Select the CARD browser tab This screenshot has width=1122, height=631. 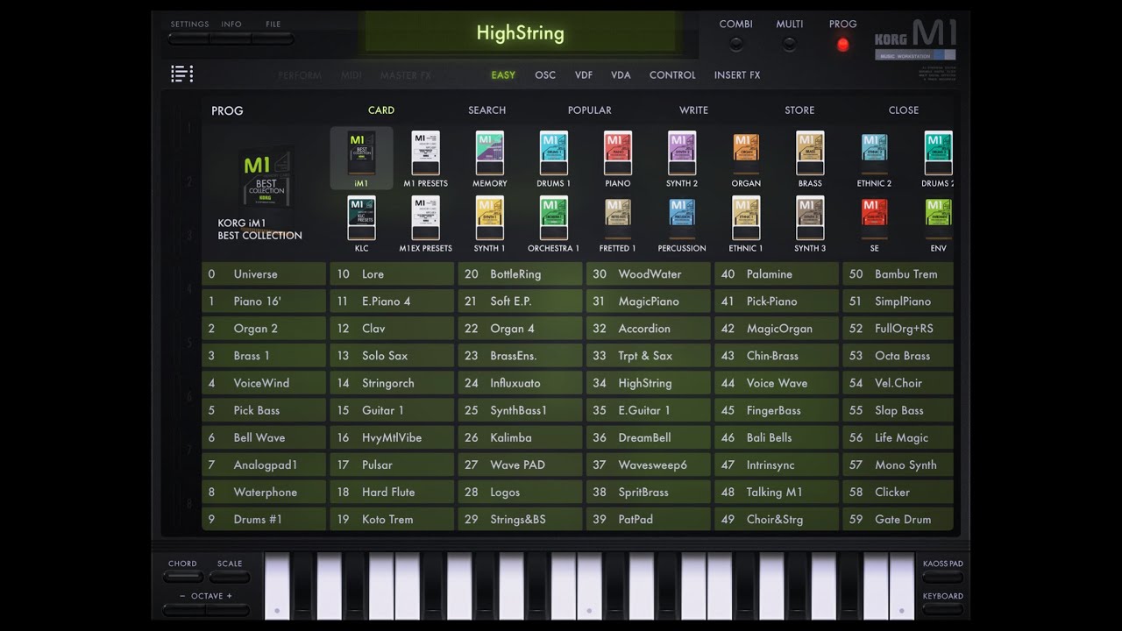(381, 110)
